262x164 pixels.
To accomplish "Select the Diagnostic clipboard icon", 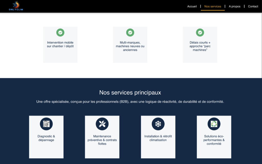I will pos(46,124).
